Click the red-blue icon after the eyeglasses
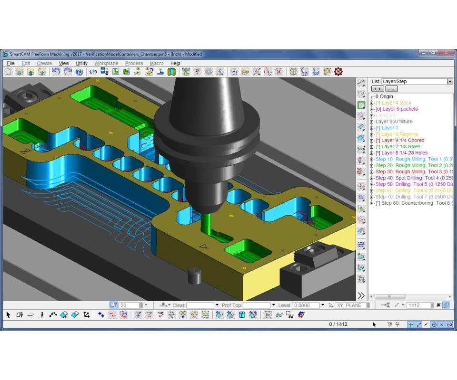Image resolution: width=457 pixels, height=380 pixels. [302, 314]
